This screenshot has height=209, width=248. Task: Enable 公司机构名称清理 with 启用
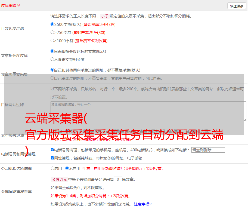[53, 168]
